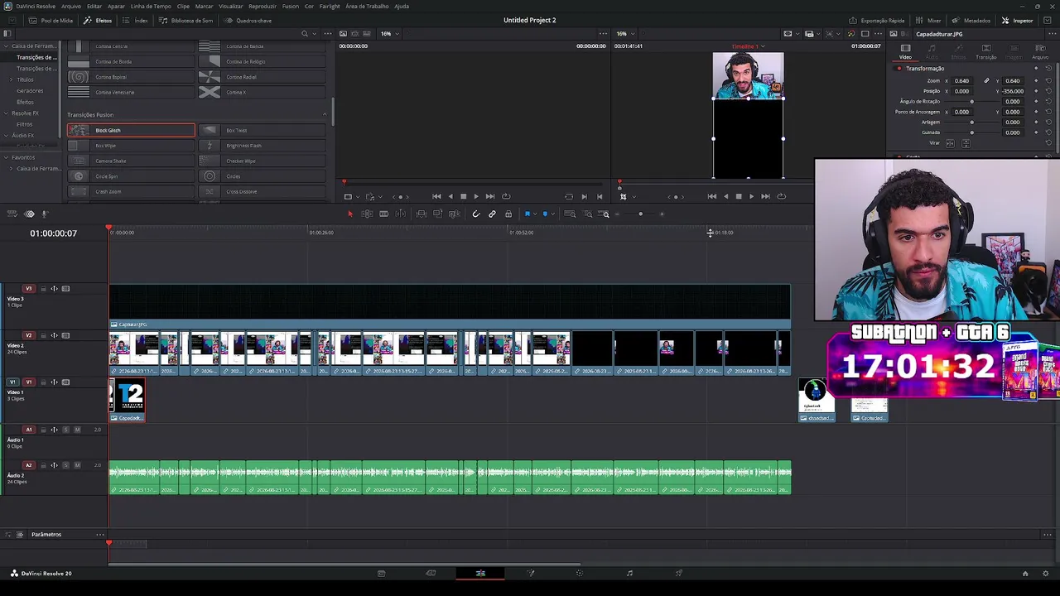The height and width of the screenshot is (596, 1060).
Task: Solo the Áudio 2 track
Action: [66, 465]
